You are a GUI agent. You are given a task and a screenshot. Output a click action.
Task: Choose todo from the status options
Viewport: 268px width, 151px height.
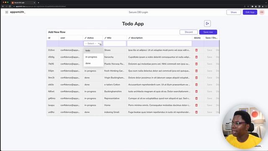click(93, 50)
